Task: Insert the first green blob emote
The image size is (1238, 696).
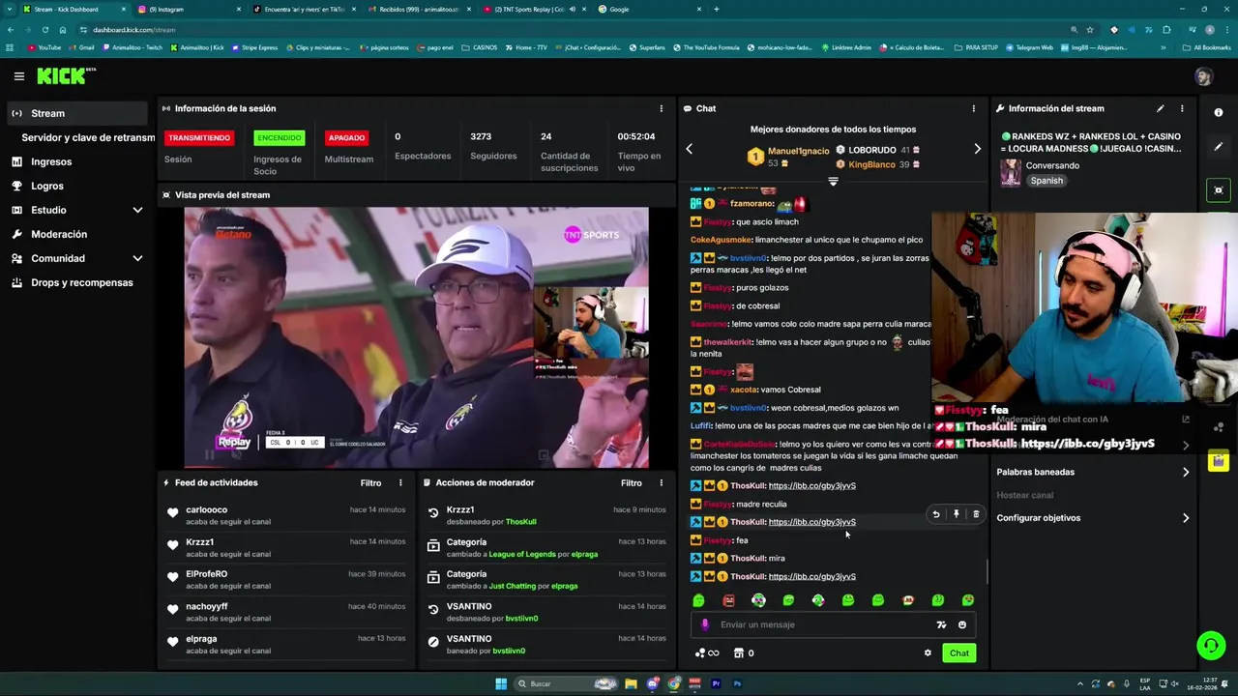Action: click(x=698, y=600)
